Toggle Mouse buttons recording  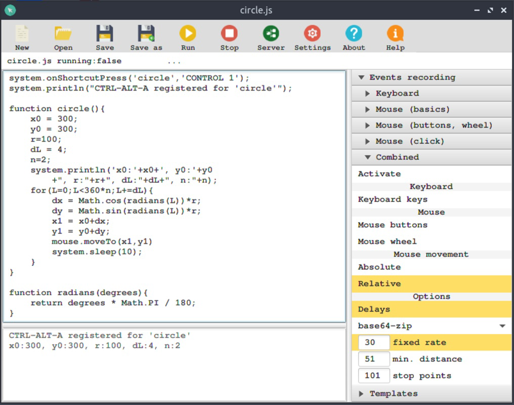pyautogui.click(x=431, y=225)
